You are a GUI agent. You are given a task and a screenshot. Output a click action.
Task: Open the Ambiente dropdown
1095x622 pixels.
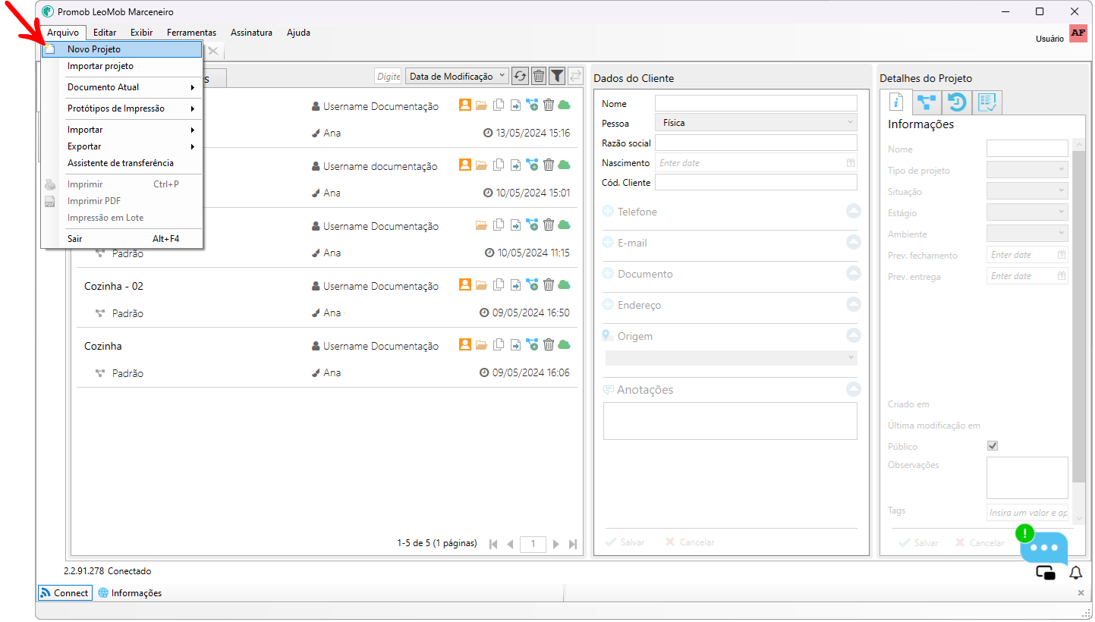click(1027, 234)
